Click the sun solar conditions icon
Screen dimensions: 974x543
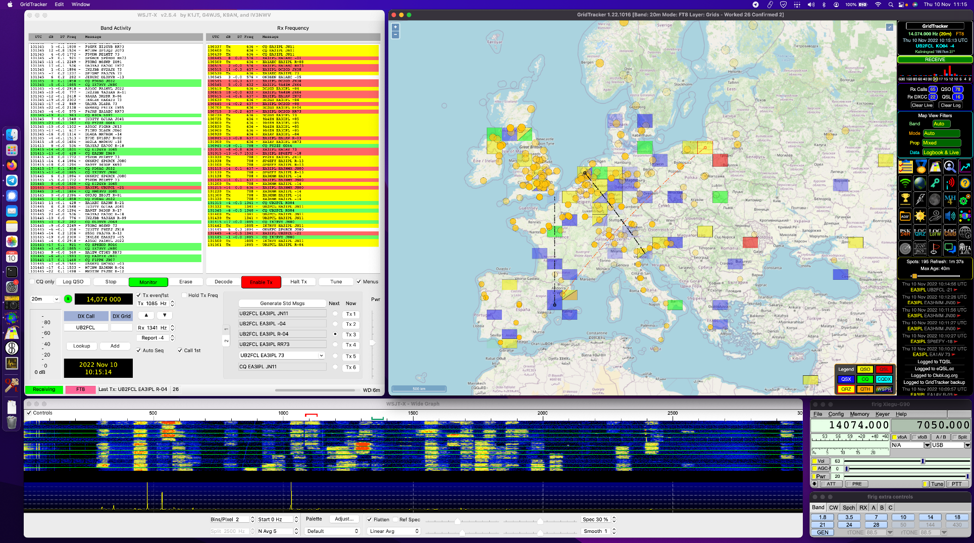tap(920, 216)
